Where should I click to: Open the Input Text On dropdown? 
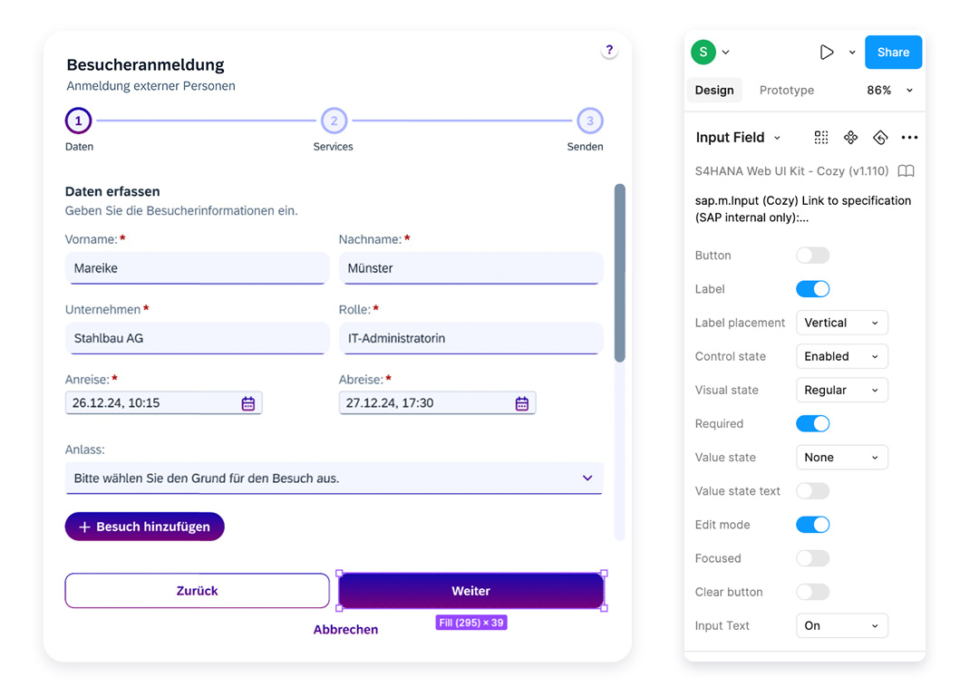tap(842, 625)
